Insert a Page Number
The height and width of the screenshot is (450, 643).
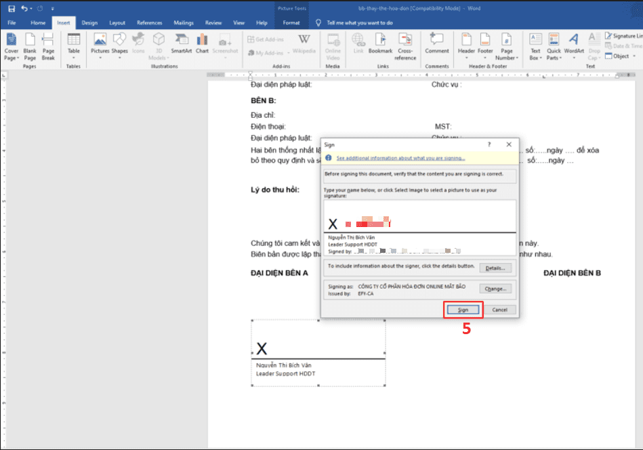point(507,47)
